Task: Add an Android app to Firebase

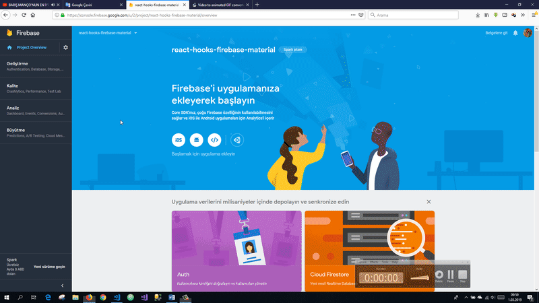Action: [x=196, y=140]
